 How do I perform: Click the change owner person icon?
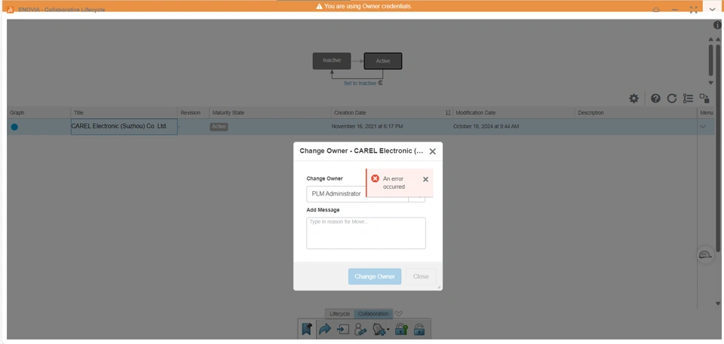click(360, 329)
